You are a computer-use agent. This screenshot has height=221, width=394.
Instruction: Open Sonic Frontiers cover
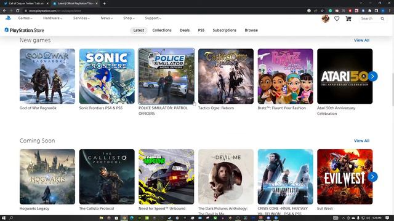(x=107, y=76)
